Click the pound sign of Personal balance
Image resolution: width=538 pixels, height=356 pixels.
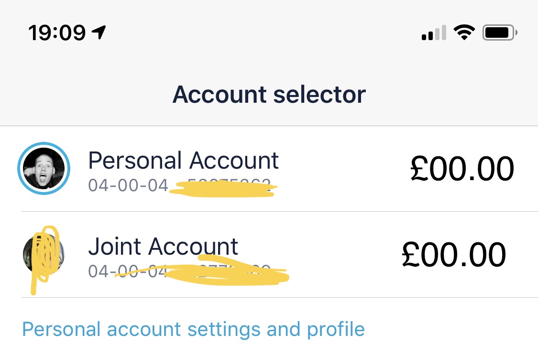coord(419,168)
